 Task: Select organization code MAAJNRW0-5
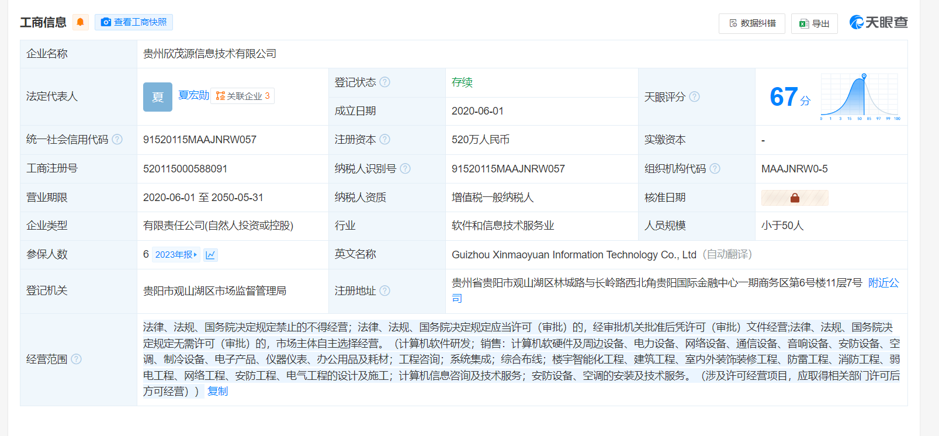pyautogui.click(x=795, y=169)
